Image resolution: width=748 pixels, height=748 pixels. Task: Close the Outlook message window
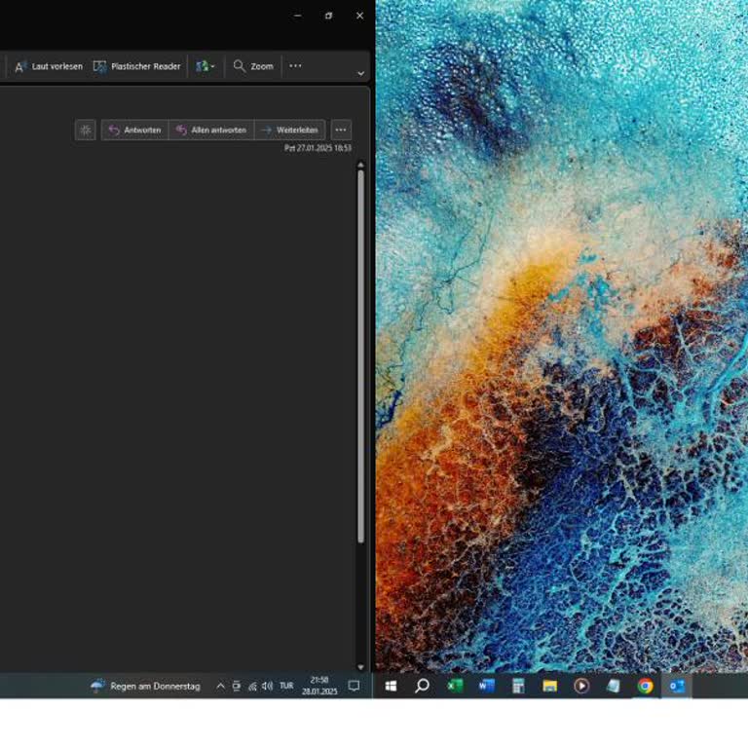click(x=359, y=16)
